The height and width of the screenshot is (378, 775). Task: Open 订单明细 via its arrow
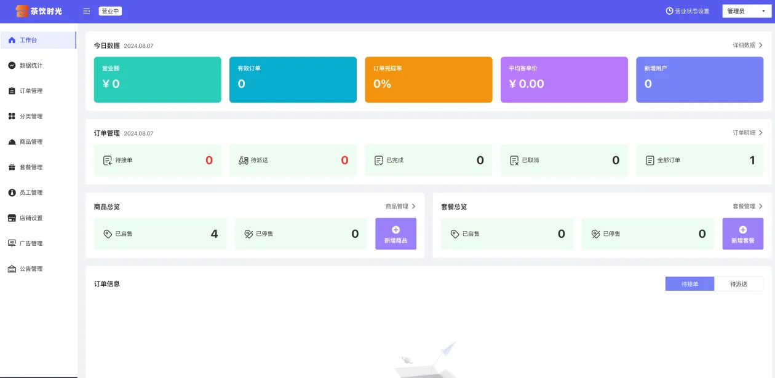click(760, 133)
